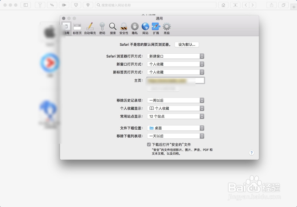Go back with the left arrow

[246, 5]
